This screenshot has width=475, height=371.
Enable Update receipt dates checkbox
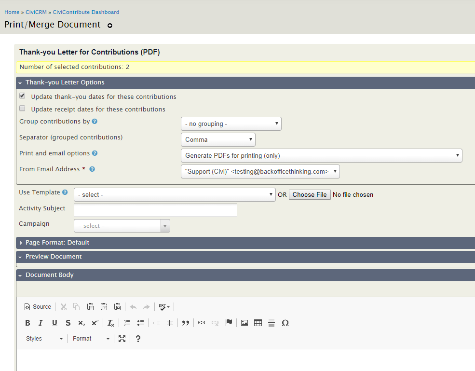[x=22, y=109]
